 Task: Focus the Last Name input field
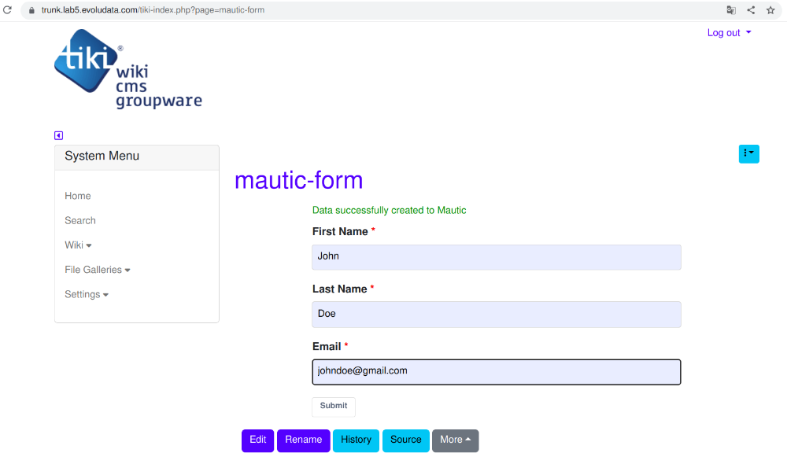pyautogui.click(x=497, y=314)
